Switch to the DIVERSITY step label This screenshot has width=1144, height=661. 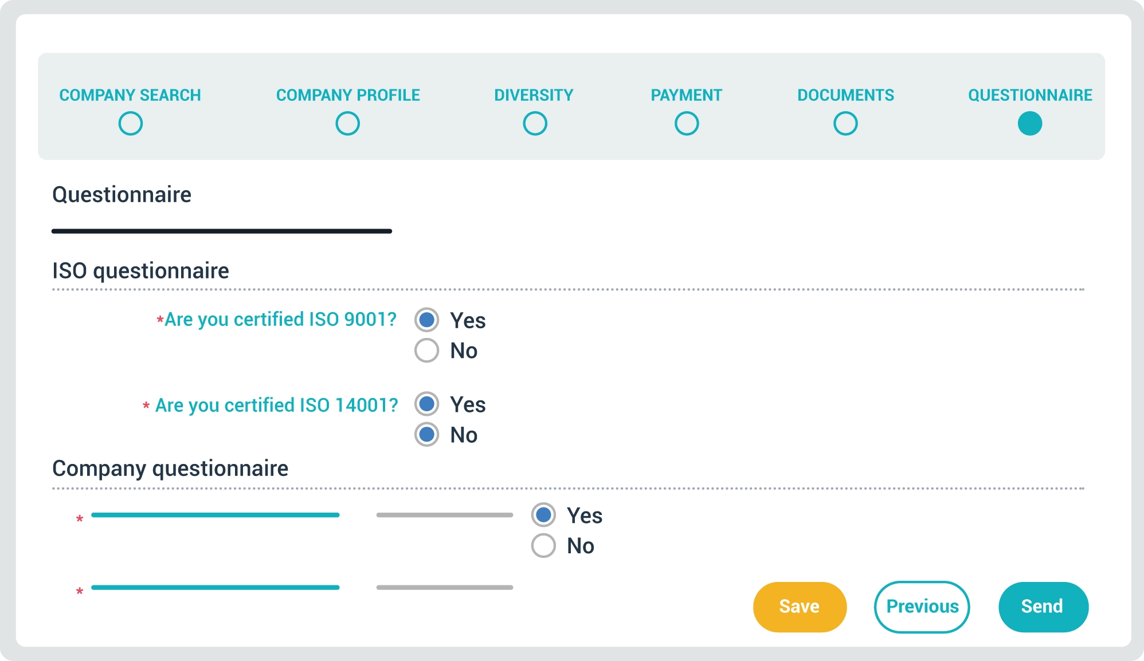[x=534, y=95]
